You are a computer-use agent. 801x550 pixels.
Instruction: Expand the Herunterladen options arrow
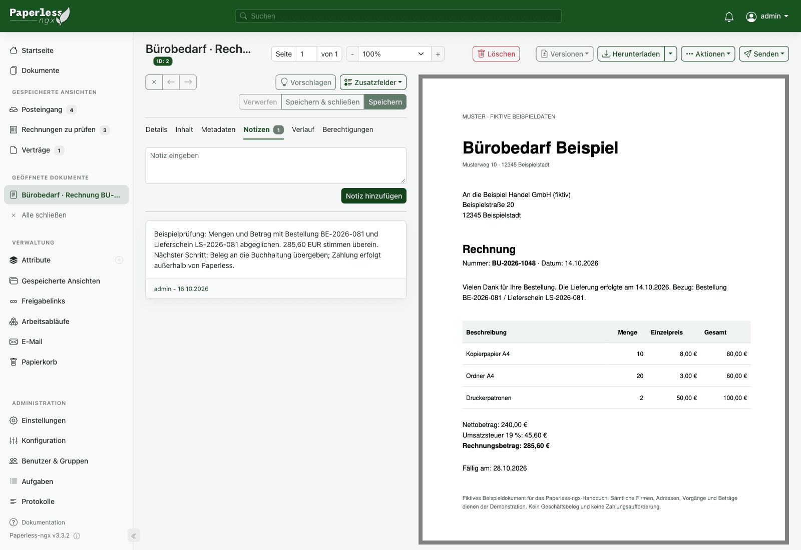click(x=670, y=54)
